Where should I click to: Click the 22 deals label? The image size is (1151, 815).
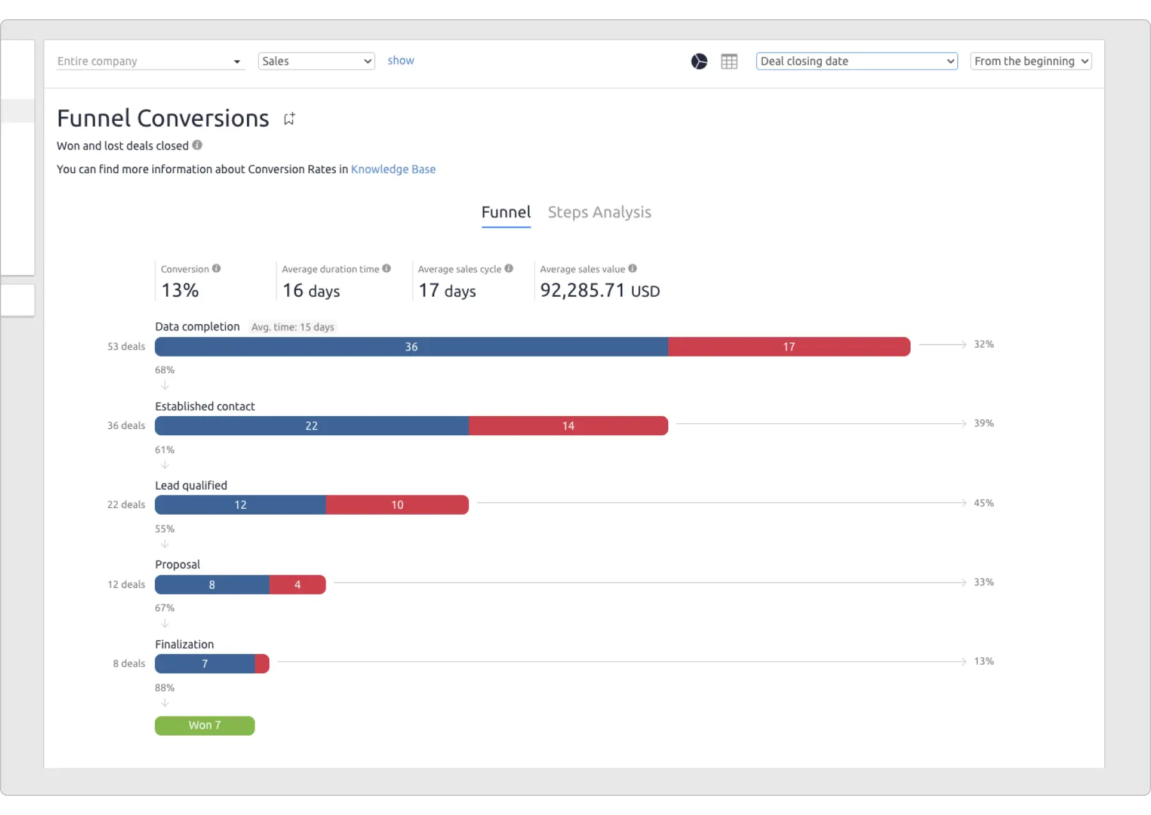[126, 505]
